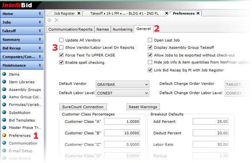Open Preferences in Maintenance list
252x163 pixels.
(x=20, y=136)
